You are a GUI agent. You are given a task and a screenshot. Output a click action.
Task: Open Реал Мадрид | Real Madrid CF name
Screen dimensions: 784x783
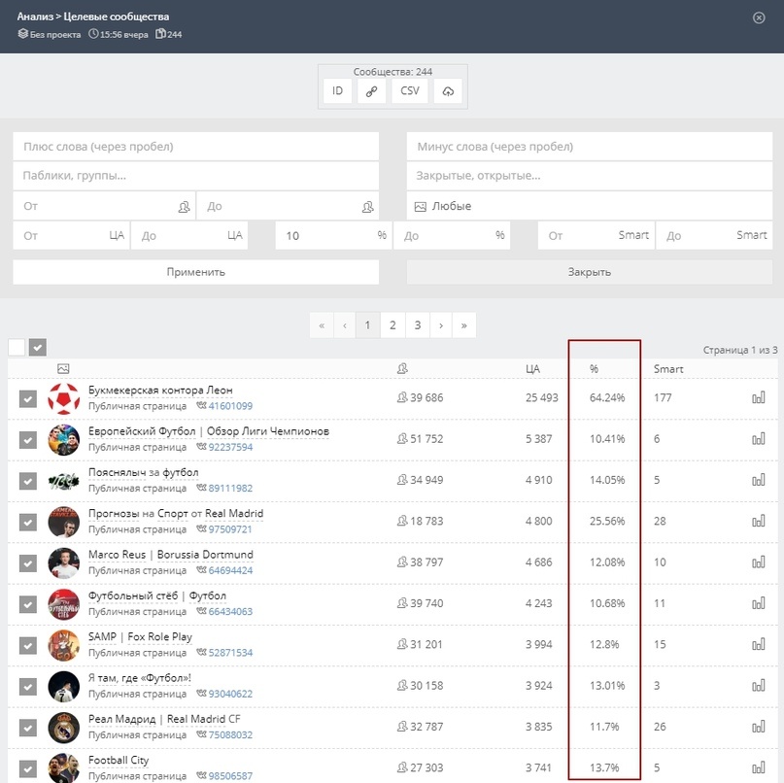coord(164,719)
